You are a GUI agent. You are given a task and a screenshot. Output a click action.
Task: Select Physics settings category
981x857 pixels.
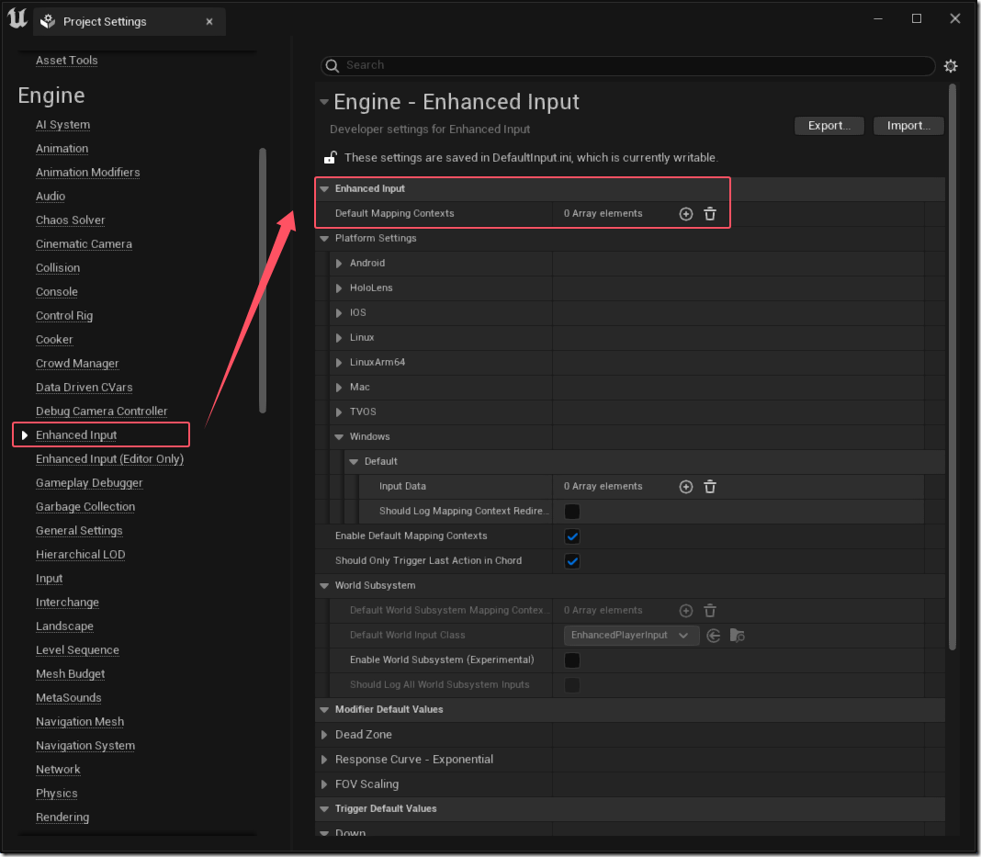56,794
